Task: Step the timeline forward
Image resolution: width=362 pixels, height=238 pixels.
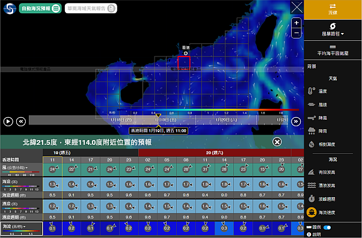Action: (x=296, y=121)
